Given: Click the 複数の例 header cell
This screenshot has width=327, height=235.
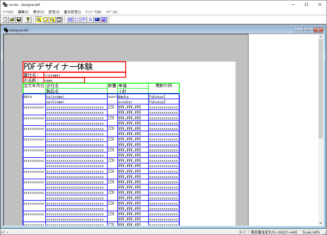Looking at the screenshot, I should [x=164, y=86].
